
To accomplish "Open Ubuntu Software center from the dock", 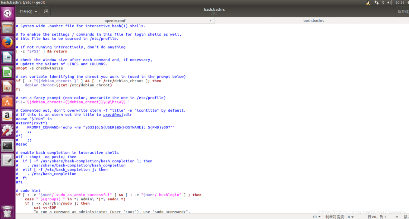I will click(x=7, y=101).
